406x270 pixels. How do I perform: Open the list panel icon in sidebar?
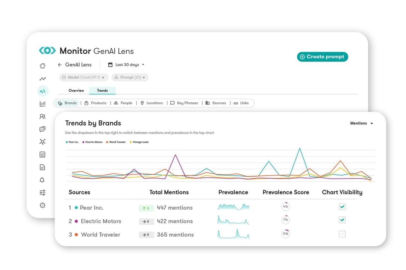[x=42, y=154]
